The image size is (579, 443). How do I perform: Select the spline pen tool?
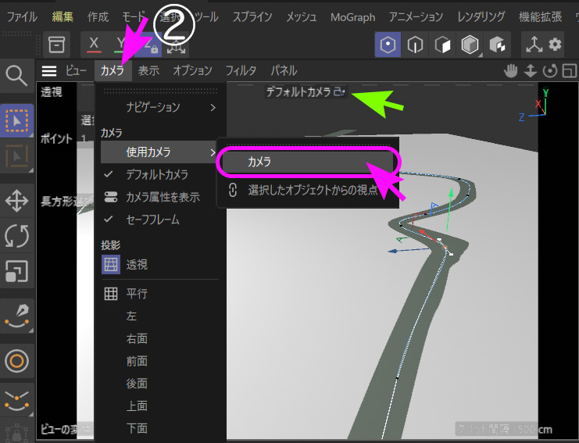tap(16, 316)
